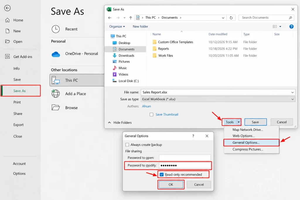
Task: Click the Browse folder icon
Action: tap(56, 107)
